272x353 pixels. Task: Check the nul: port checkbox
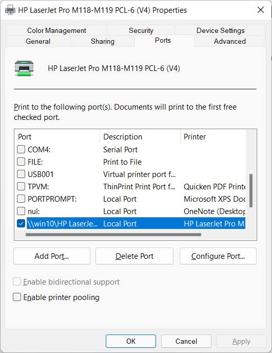pyautogui.click(x=21, y=211)
